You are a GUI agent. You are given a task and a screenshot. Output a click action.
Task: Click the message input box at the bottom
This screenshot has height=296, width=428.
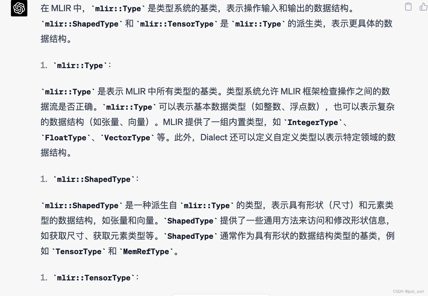pyautogui.click(x=220, y=295)
